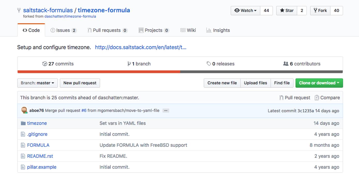Image resolution: width=359 pixels, height=175 pixels.
Task: Click the New pull request button
Action: coord(80,83)
